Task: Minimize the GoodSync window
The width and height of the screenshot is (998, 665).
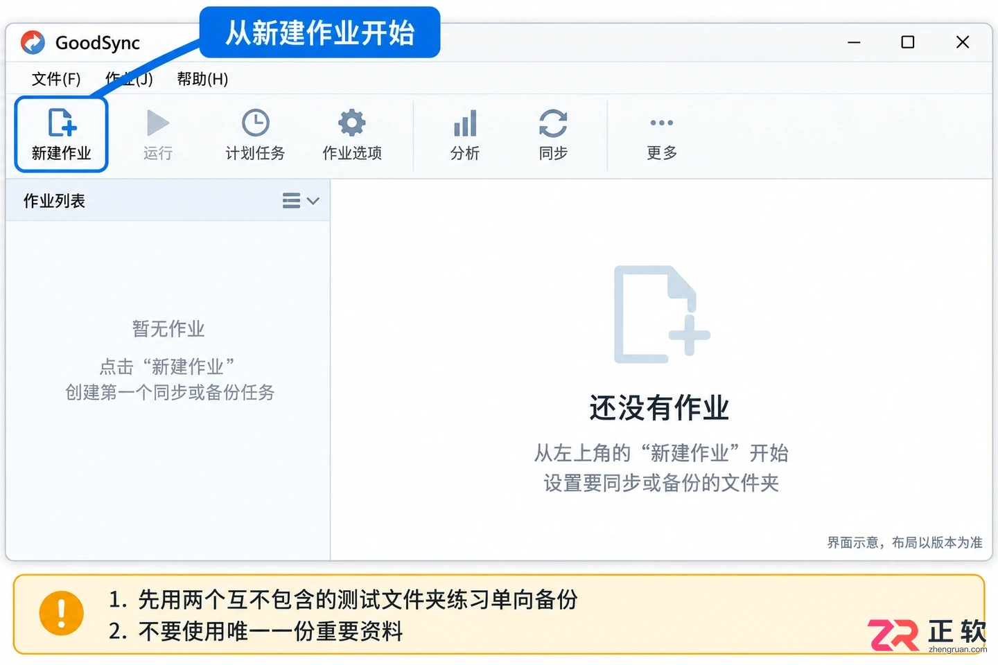Action: click(854, 42)
